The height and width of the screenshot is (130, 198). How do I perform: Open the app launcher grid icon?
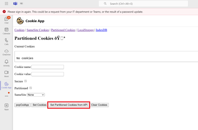pos(6,3)
